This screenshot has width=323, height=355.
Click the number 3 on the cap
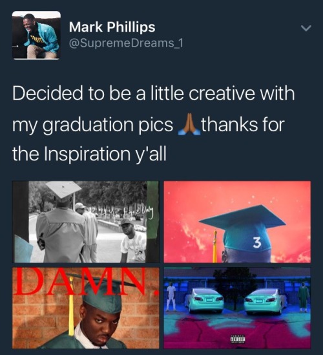(256, 243)
